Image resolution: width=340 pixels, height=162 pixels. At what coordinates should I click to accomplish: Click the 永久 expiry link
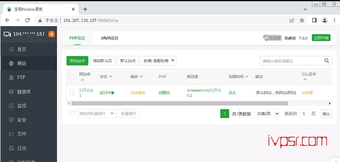(x=232, y=93)
